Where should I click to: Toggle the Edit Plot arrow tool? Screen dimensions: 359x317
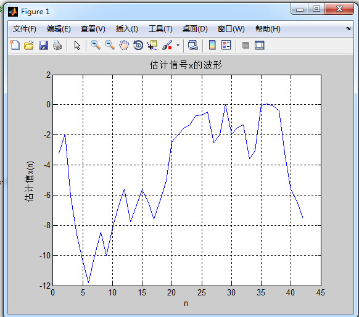point(77,45)
